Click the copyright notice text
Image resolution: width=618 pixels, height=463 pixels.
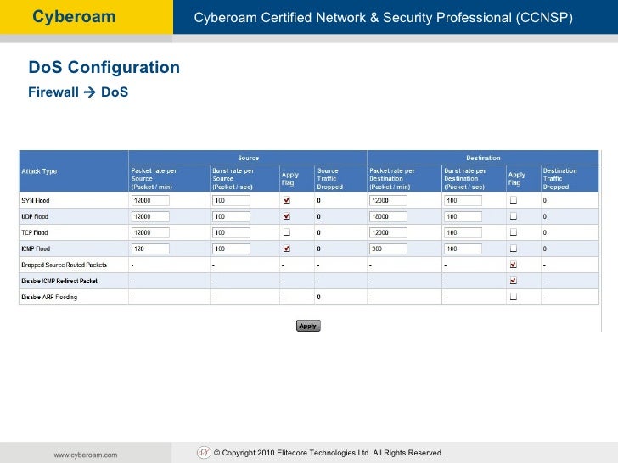click(329, 453)
